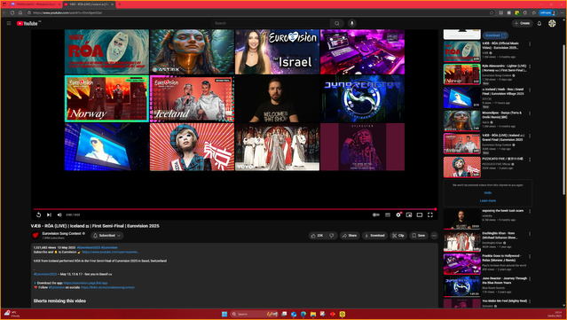The height and width of the screenshot is (320, 567).
Task: Open the Eurovision socials link in description
Action: pyautogui.click(x=107, y=287)
